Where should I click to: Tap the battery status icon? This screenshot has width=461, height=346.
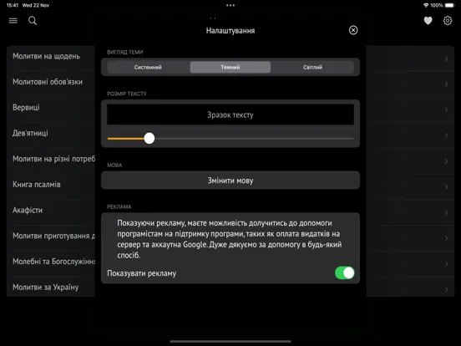click(450, 5)
